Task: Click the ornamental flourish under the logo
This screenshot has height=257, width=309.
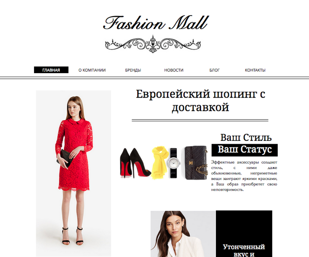Action: coord(153,44)
